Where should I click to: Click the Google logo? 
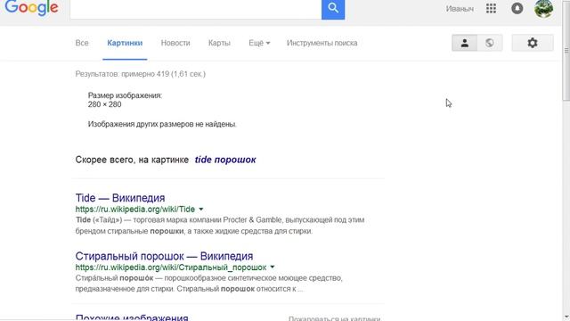(31, 8)
